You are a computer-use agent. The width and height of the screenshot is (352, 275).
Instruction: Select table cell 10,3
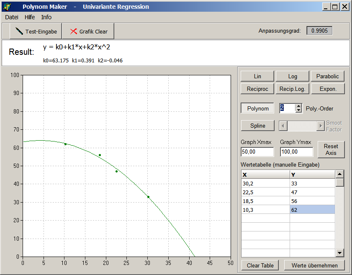[266, 209]
